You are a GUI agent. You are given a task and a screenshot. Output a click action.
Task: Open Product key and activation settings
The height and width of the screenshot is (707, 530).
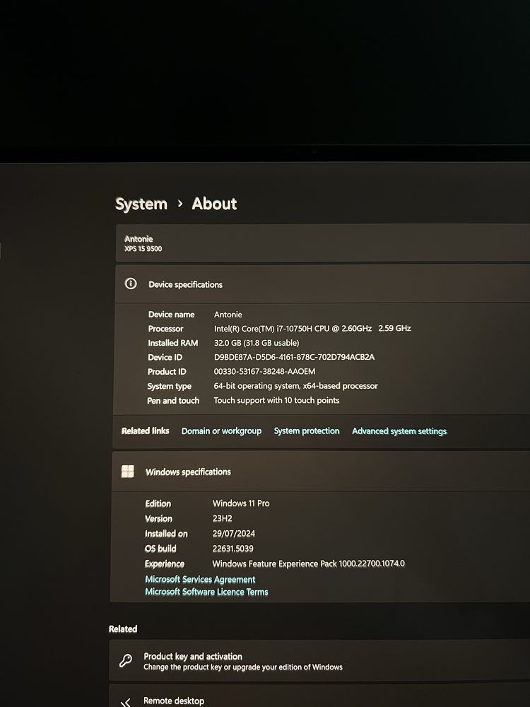point(319,660)
